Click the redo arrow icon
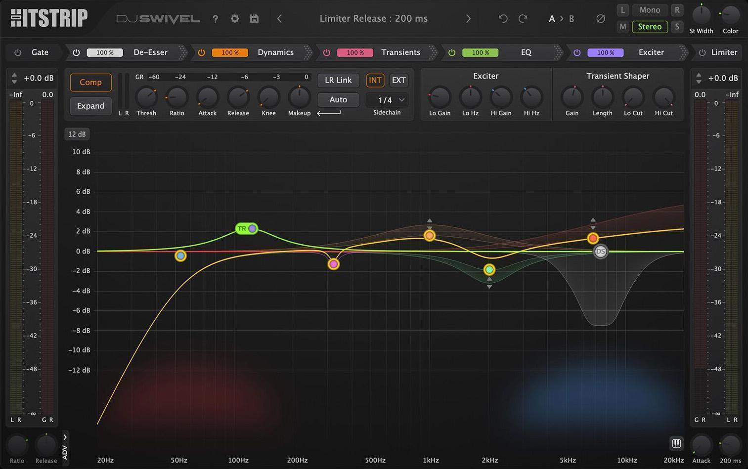Image resolution: width=748 pixels, height=469 pixels. coord(523,18)
